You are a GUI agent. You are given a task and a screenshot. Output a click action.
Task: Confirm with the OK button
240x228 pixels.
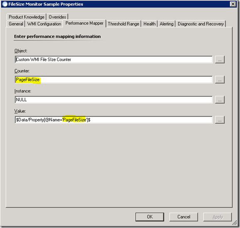pyautogui.click(x=150, y=217)
